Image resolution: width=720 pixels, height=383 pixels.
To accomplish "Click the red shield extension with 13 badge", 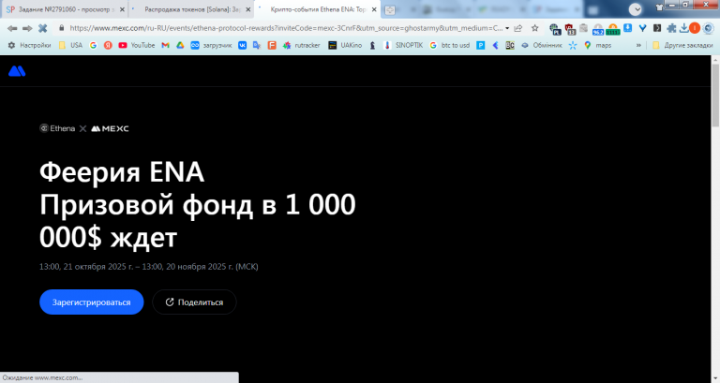I will coord(570,29).
